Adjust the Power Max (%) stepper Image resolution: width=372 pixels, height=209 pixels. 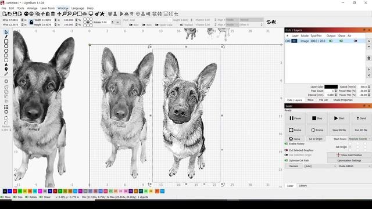[369, 91]
